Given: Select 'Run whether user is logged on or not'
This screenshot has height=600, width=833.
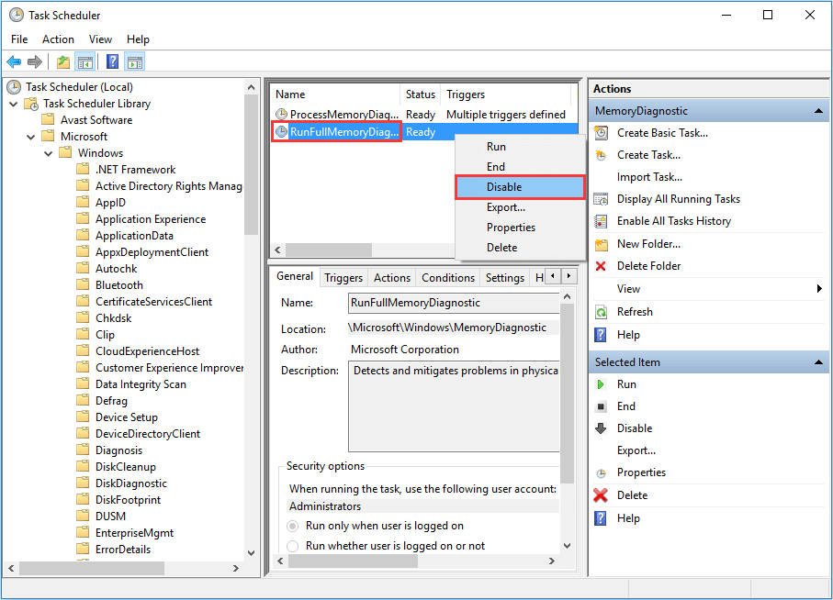Looking at the screenshot, I should click(x=292, y=546).
